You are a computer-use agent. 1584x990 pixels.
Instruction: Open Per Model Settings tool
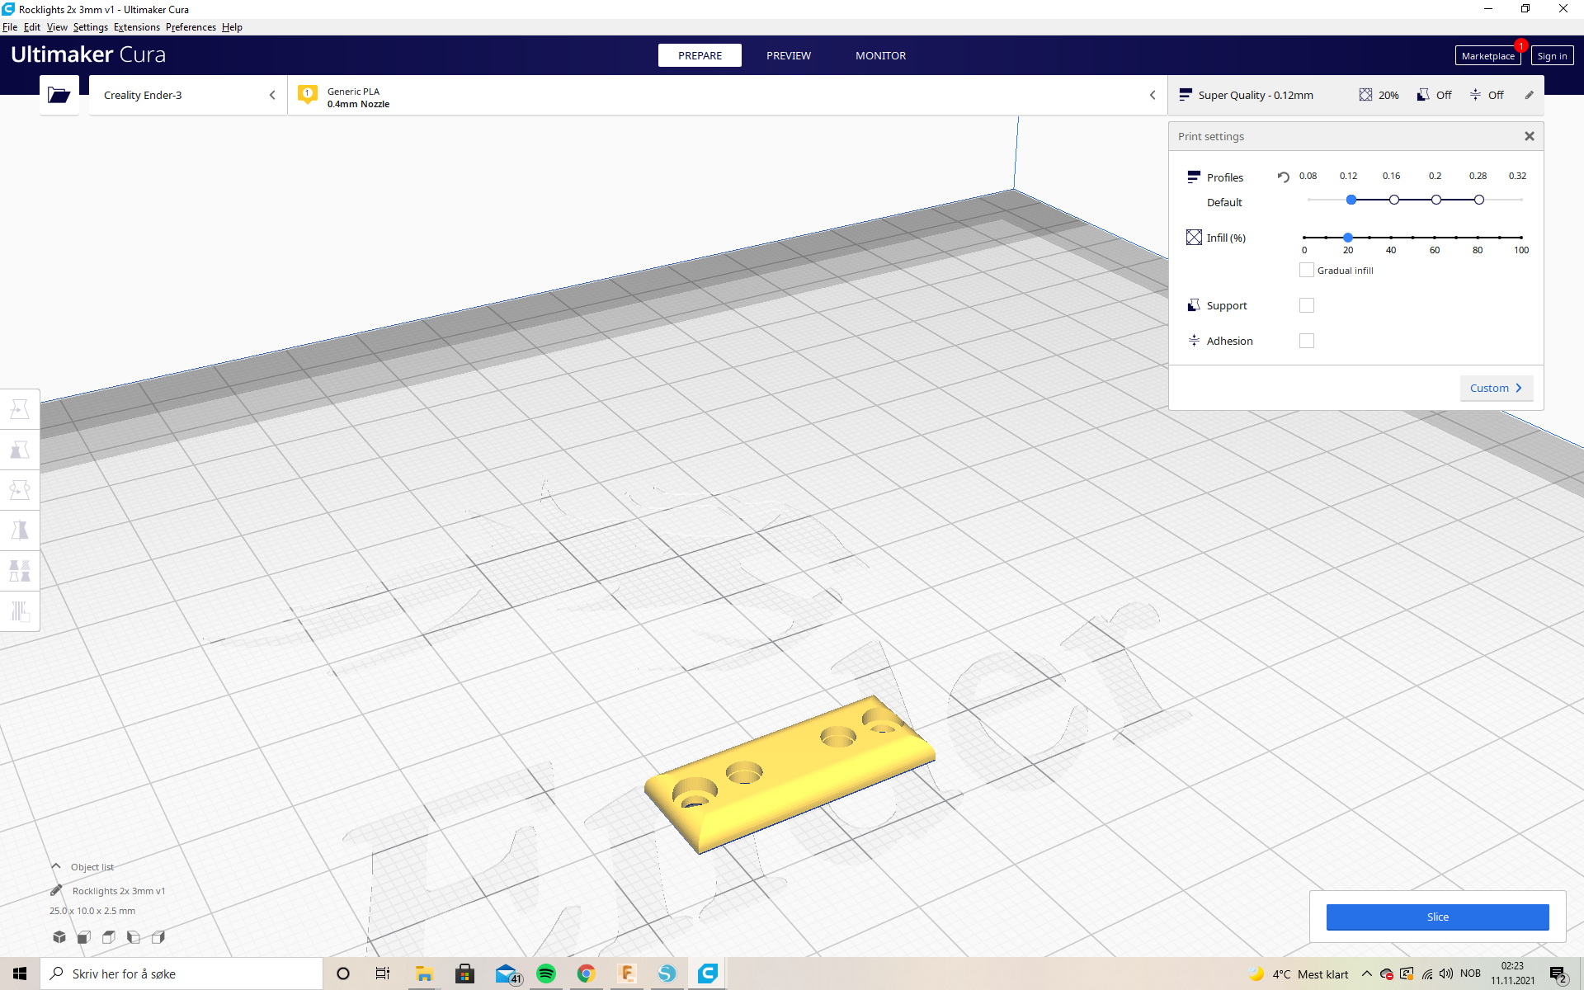[x=20, y=571]
